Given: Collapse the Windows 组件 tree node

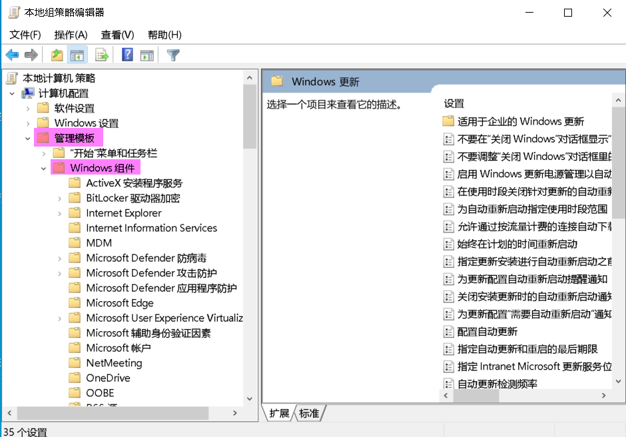Looking at the screenshot, I should click(x=43, y=169).
